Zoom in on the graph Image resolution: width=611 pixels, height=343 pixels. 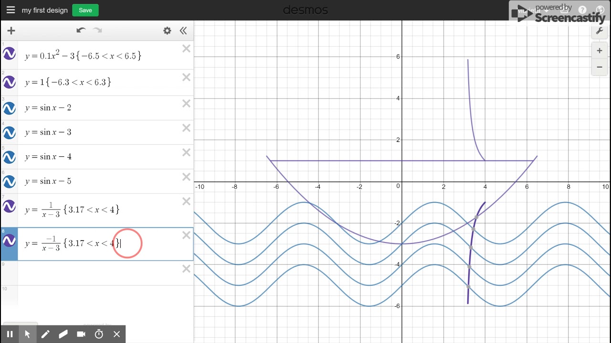600,50
